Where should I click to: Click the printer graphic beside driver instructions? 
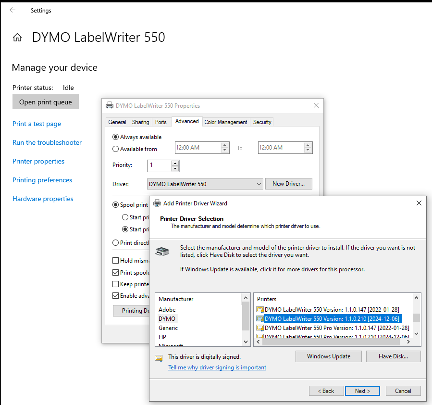[x=162, y=251]
